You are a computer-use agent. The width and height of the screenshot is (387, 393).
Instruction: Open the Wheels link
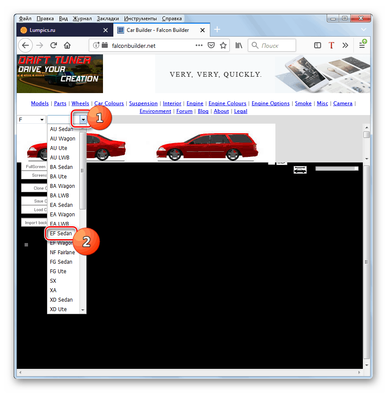80,103
